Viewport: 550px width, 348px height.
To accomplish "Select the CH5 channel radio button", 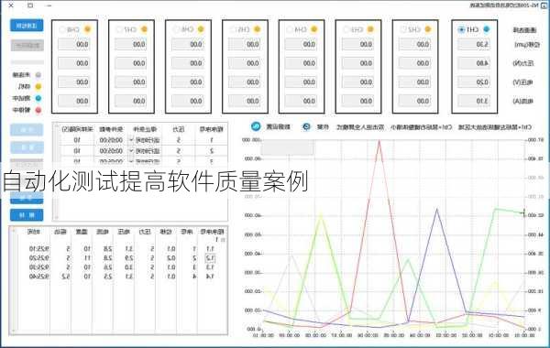I will [233, 30].
